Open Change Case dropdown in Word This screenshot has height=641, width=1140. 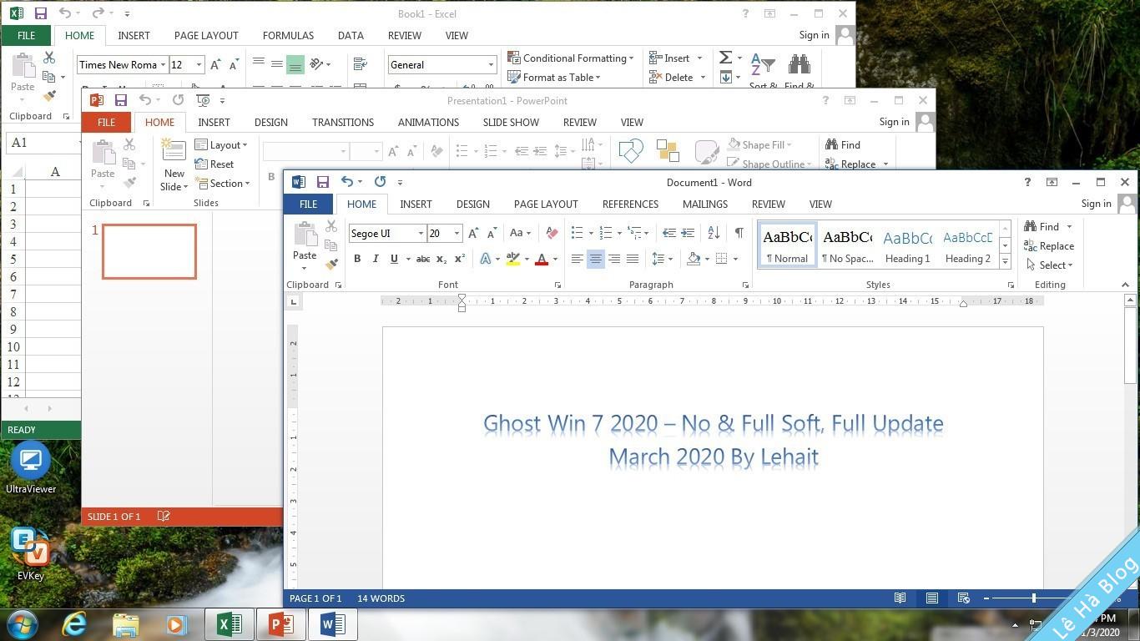click(520, 233)
